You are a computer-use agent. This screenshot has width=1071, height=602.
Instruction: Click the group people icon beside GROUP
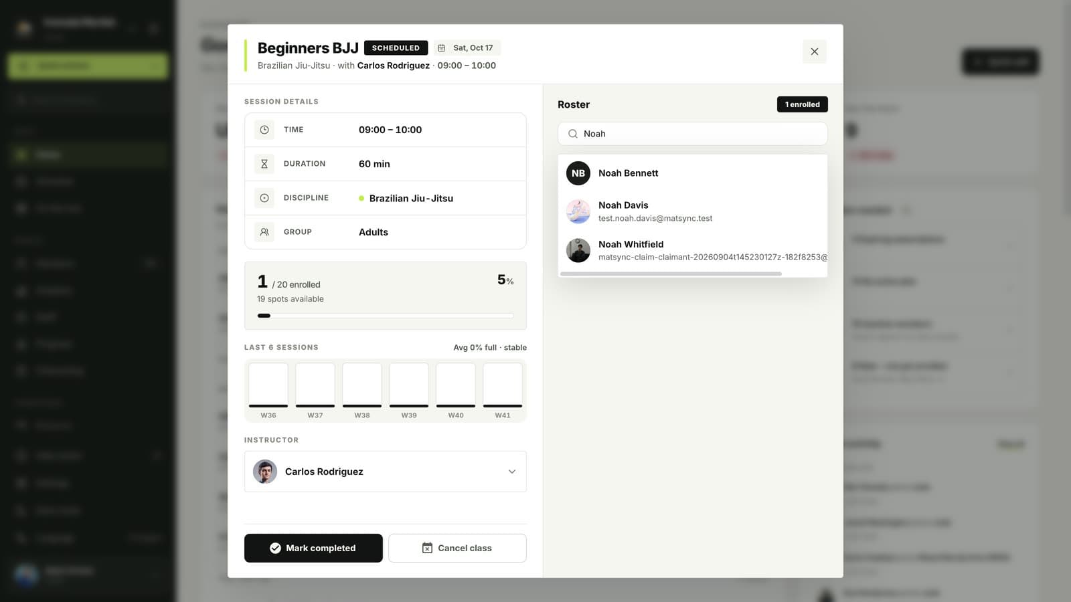[264, 232]
